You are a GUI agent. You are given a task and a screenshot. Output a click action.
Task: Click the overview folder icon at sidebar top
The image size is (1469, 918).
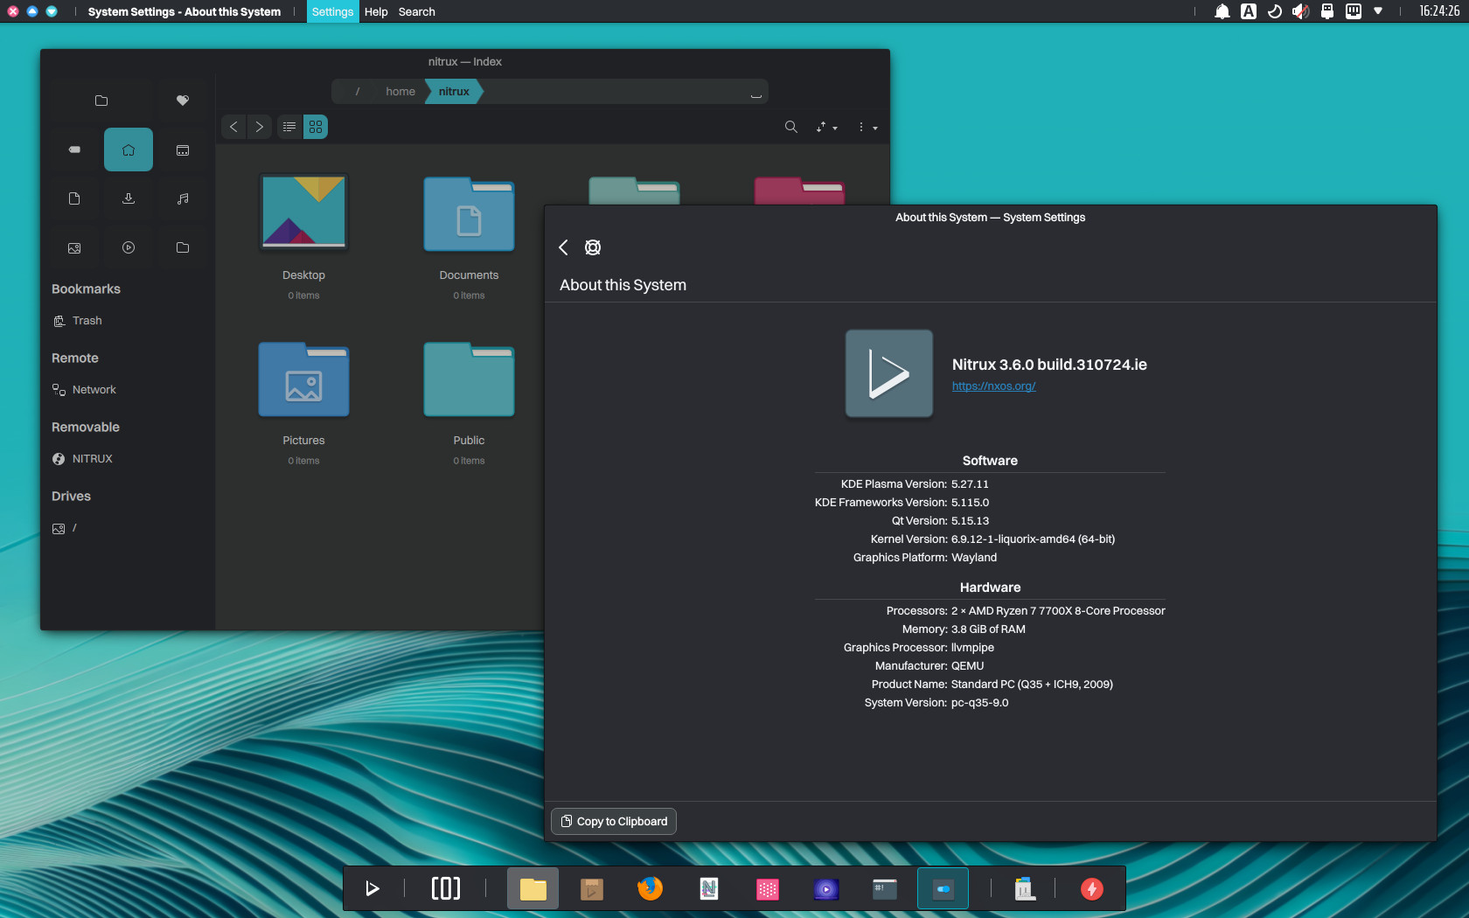click(x=101, y=101)
